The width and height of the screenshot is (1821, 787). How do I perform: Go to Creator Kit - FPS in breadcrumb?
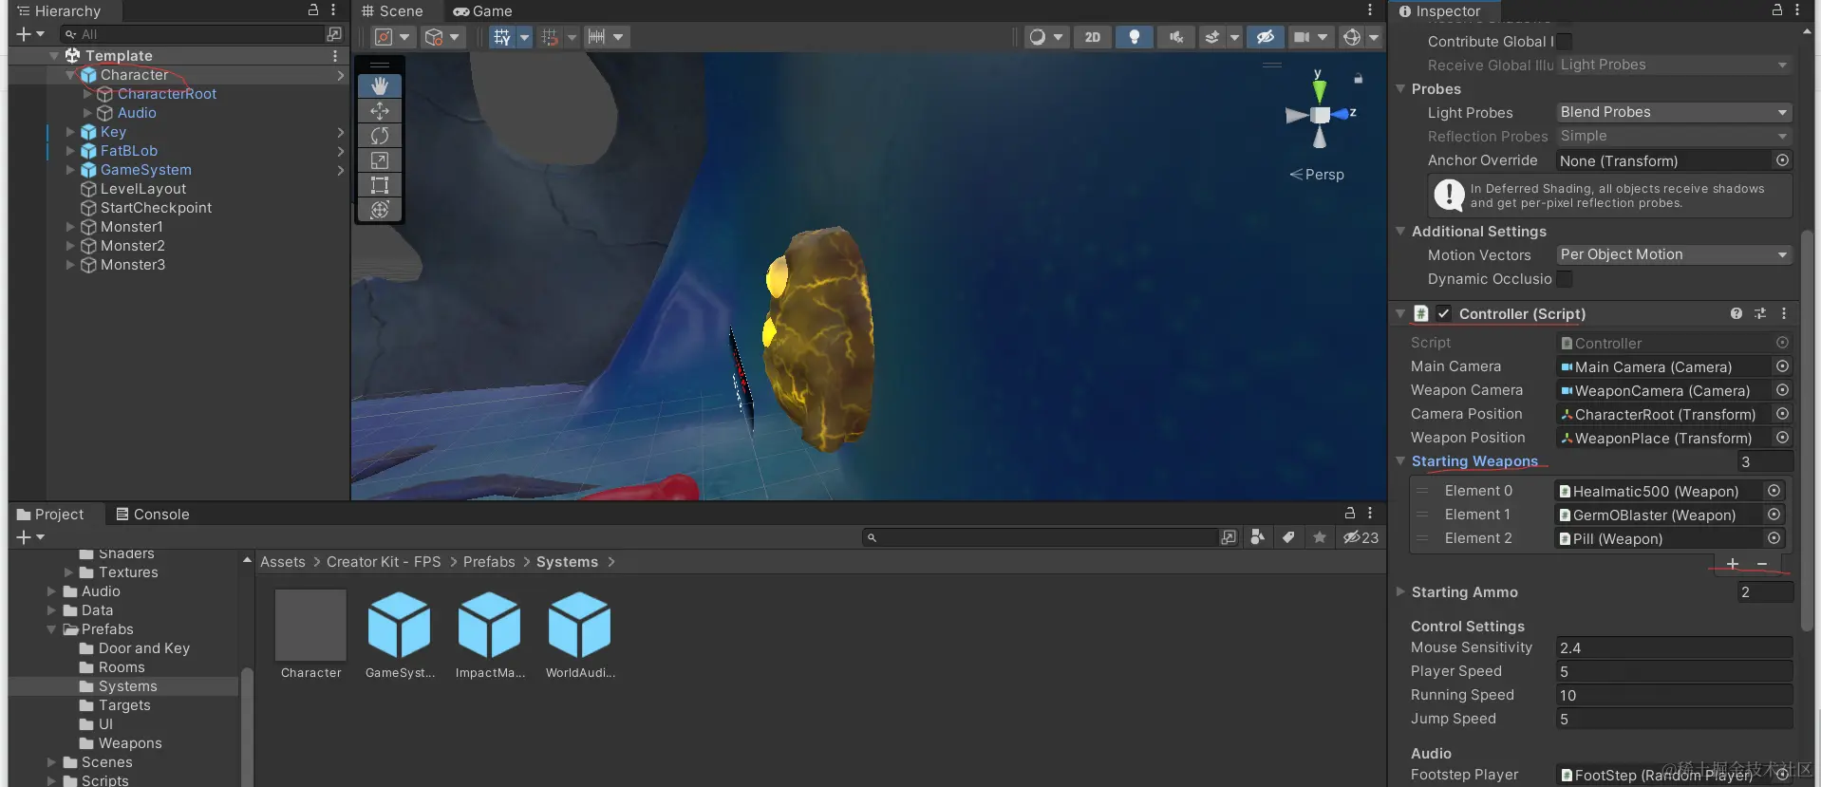(x=384, y=562)
